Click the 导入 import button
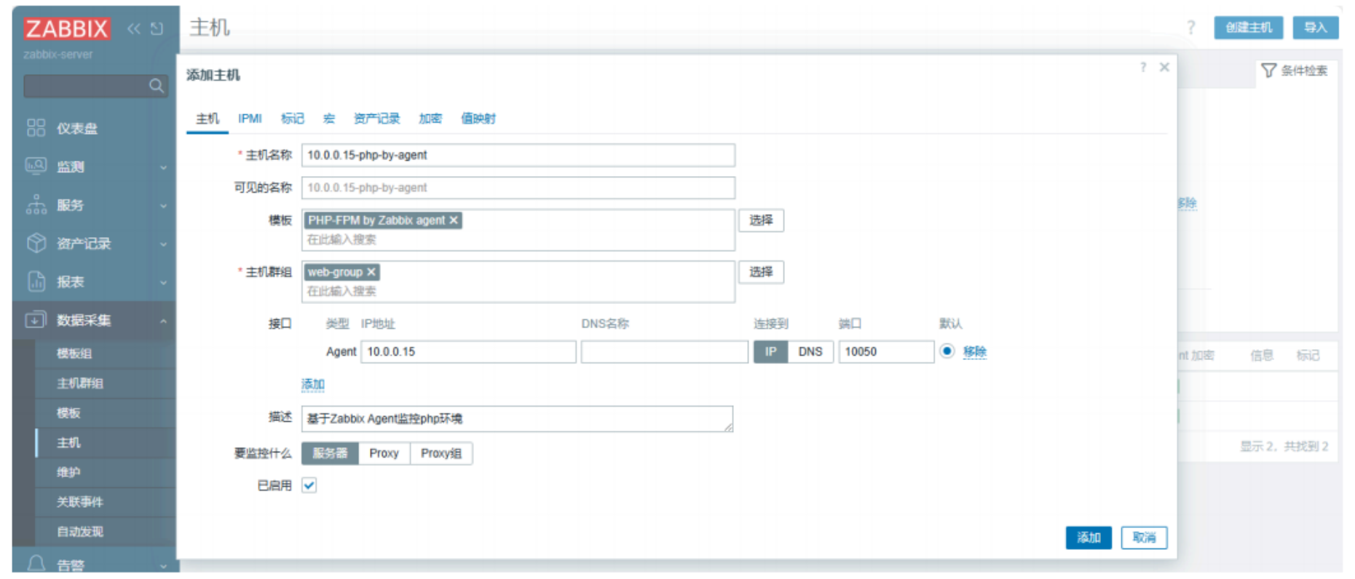Viewport: 1355px width, 579px height. tap(1316, 28)
